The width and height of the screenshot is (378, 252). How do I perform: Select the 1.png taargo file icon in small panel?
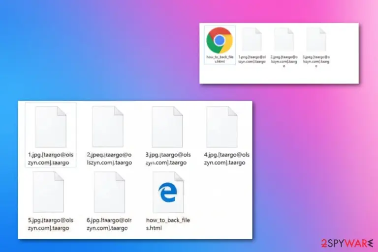[x=252, y=39]
